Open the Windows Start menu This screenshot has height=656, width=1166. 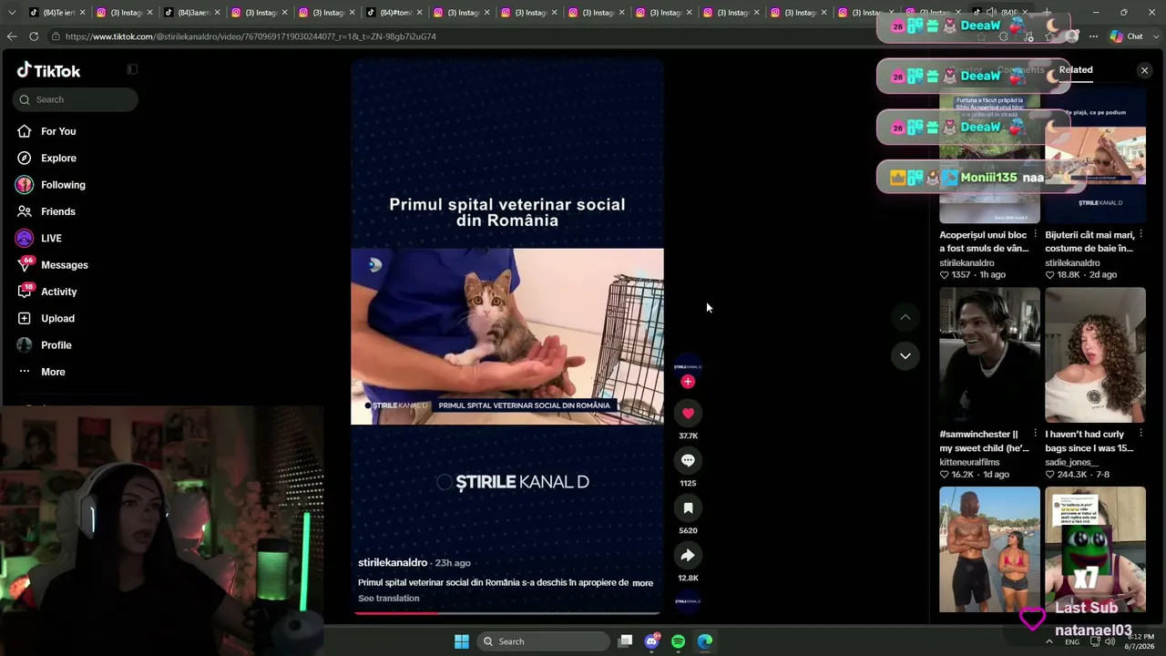462,641
